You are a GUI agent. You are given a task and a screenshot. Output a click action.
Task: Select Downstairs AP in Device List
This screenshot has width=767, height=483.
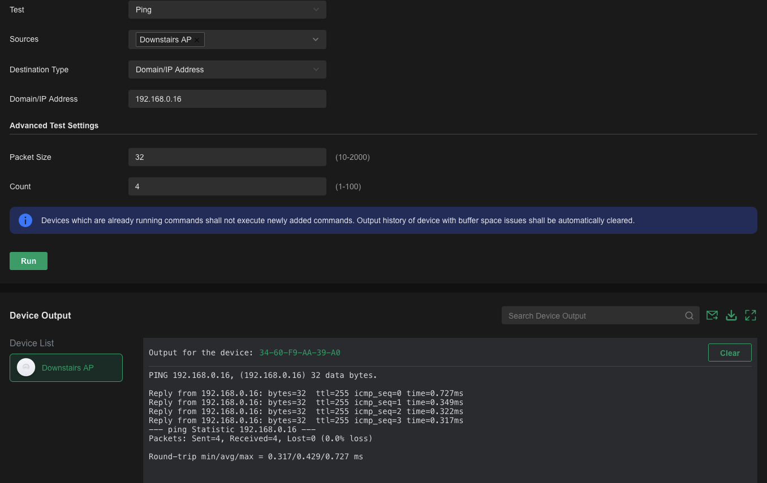coord(67,368)
